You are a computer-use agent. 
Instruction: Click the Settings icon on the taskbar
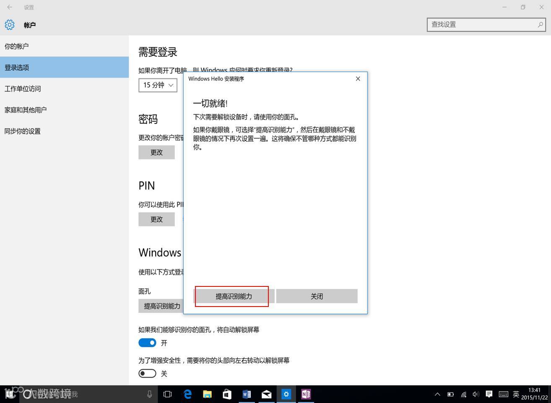pyautogui.click(x=286, y=394)
